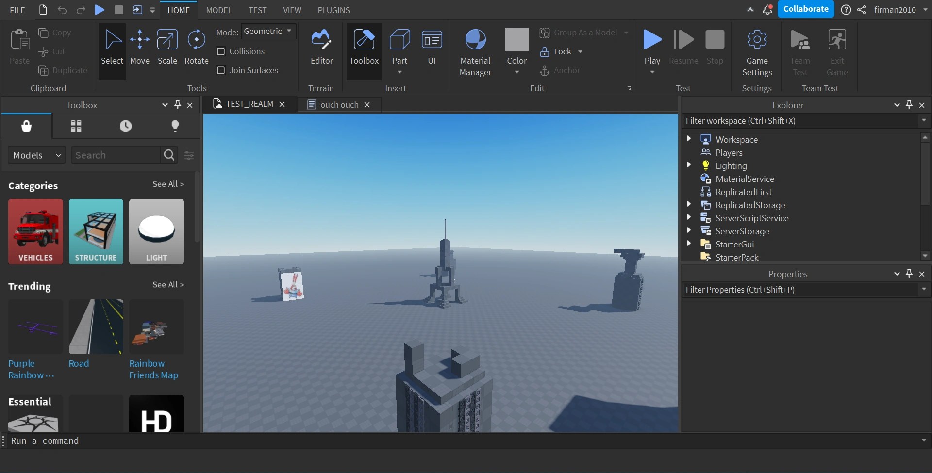Enable the Collisions checkbox

click(222, 51)
